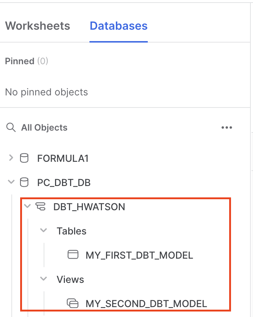253x317 pixels.
Task: Collapse the Views section
Action: click(x=43, y=279)
